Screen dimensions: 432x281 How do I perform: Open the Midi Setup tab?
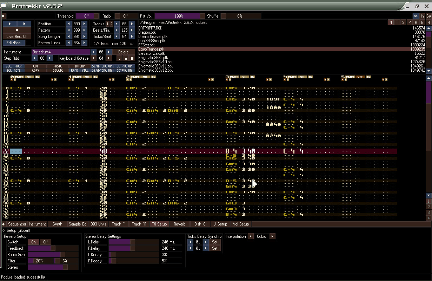[x=241, y=224]
